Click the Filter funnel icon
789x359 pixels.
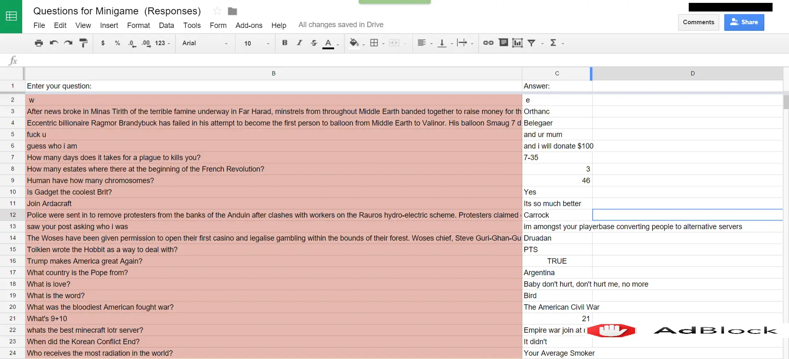(531, 43)
